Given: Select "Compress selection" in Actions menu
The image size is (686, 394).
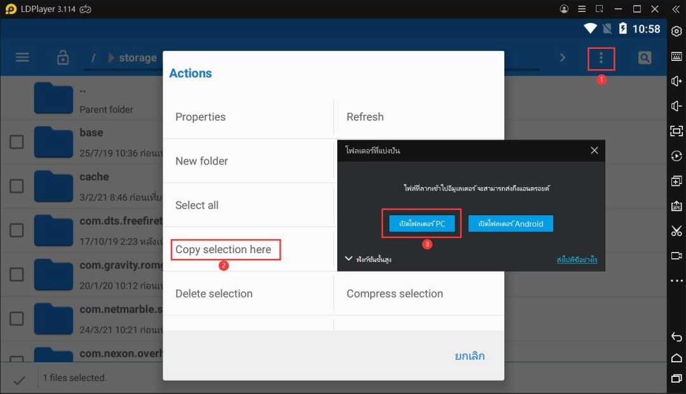Looking at the screenshot, I should 394,294.
